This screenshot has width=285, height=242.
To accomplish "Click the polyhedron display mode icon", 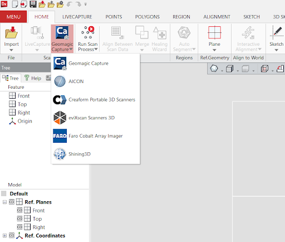I will pyautogui.click(x=214, y=69).
